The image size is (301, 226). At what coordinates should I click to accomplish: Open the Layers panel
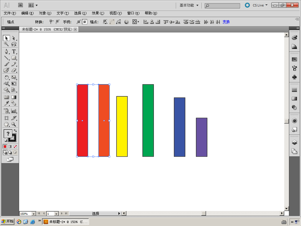click(x=294, y=142)
